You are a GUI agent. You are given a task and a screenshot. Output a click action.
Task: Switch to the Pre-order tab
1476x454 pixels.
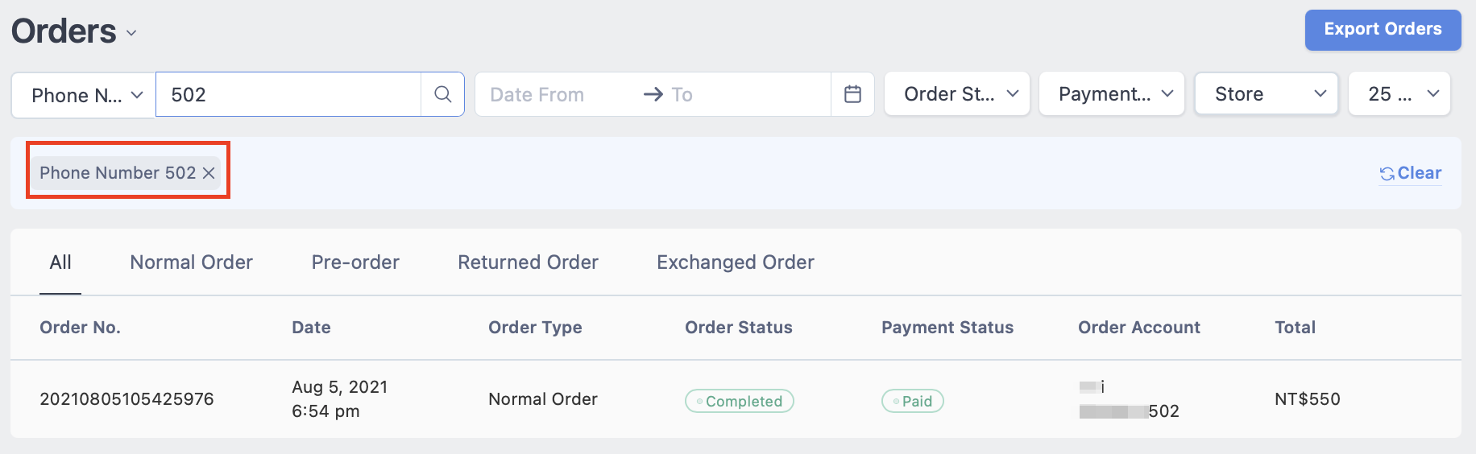(355, 262)
